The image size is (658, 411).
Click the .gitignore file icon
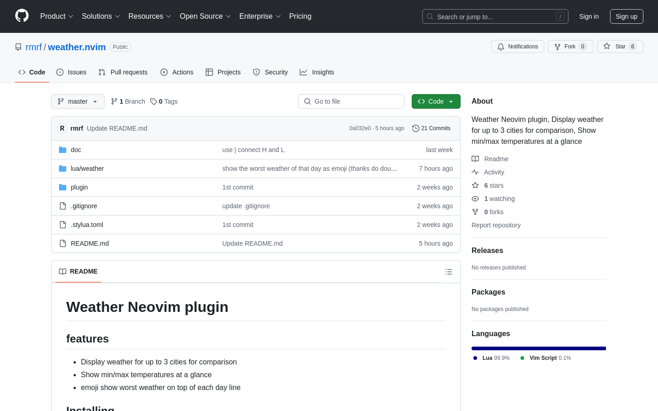63,206
